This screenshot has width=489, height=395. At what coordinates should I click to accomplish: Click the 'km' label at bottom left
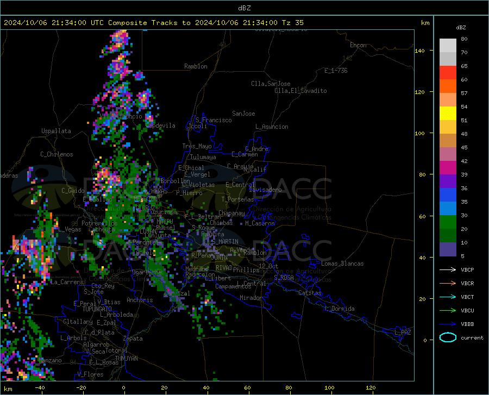(8, 389)
